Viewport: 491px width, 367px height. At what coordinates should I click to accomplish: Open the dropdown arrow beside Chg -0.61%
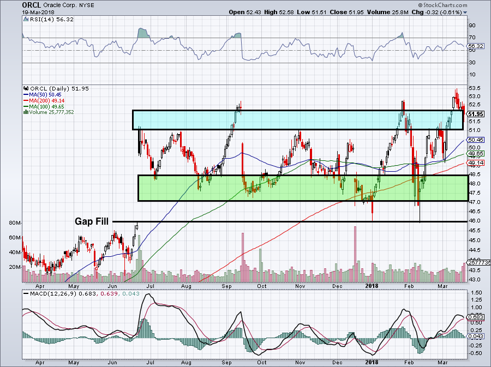[465, 13]
